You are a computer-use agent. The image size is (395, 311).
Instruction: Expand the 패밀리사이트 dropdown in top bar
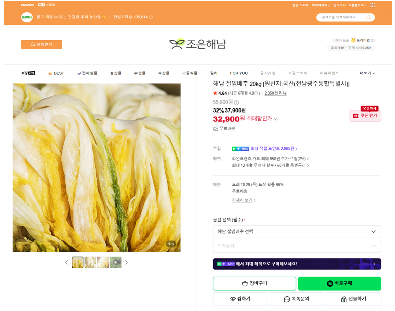[357, 5]
